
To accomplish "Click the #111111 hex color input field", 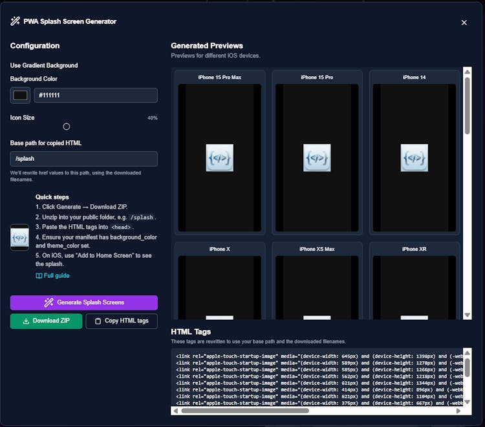I will pos(96,96).
